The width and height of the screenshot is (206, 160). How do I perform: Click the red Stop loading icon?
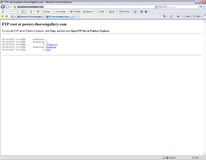tap(164, 7)
